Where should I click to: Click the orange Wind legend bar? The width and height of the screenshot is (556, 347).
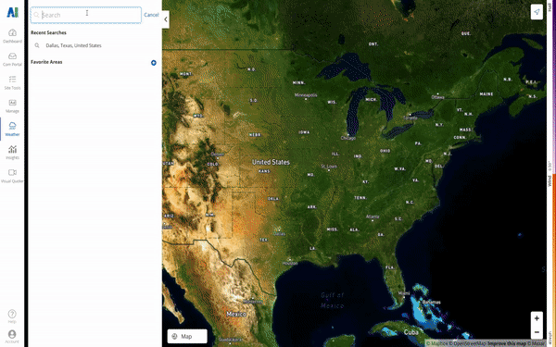554,260
